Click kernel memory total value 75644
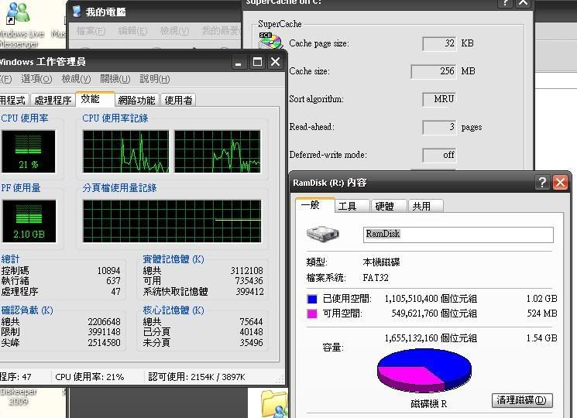The image size is (577, 418). point(251,322)
